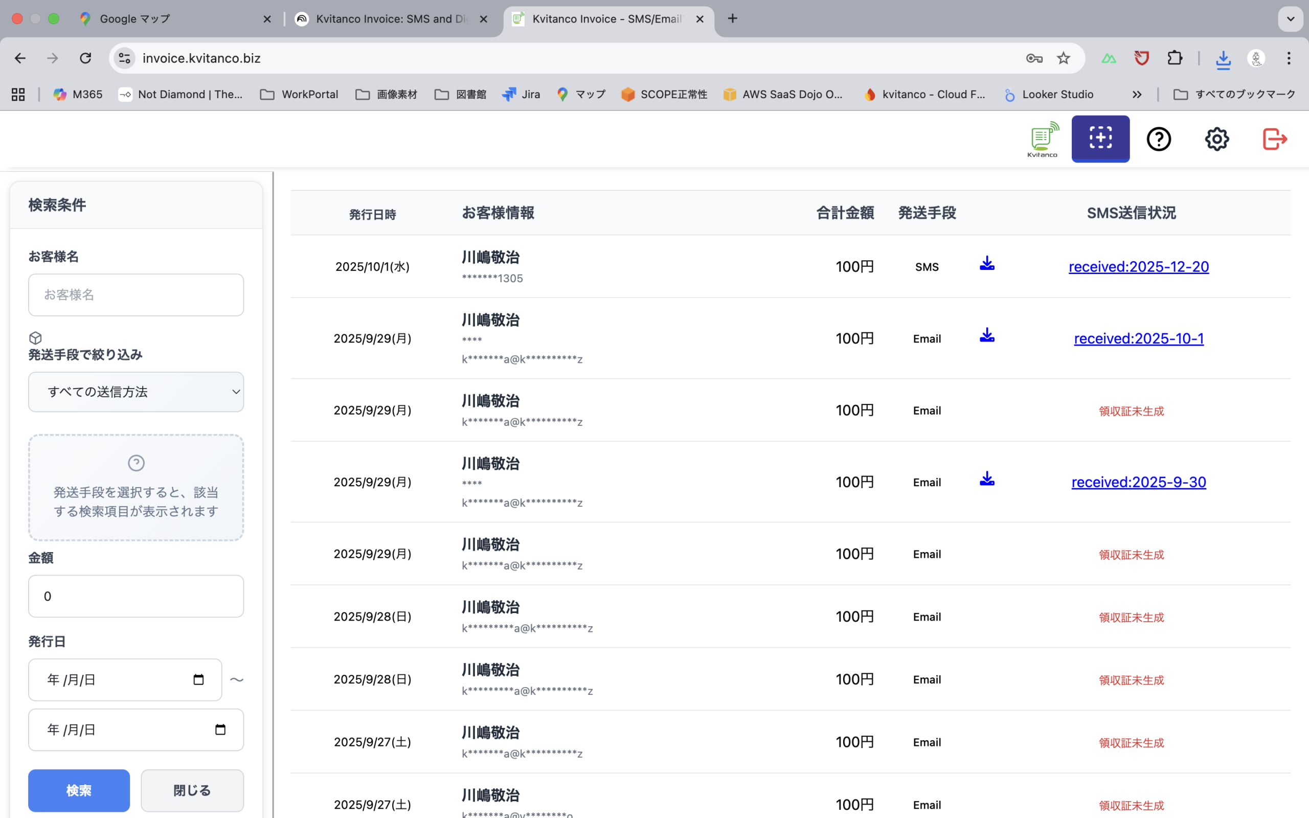Open the received:2025-12-20 link
The height and width of the screenshot is (818, 1309).
point(1138,267)
